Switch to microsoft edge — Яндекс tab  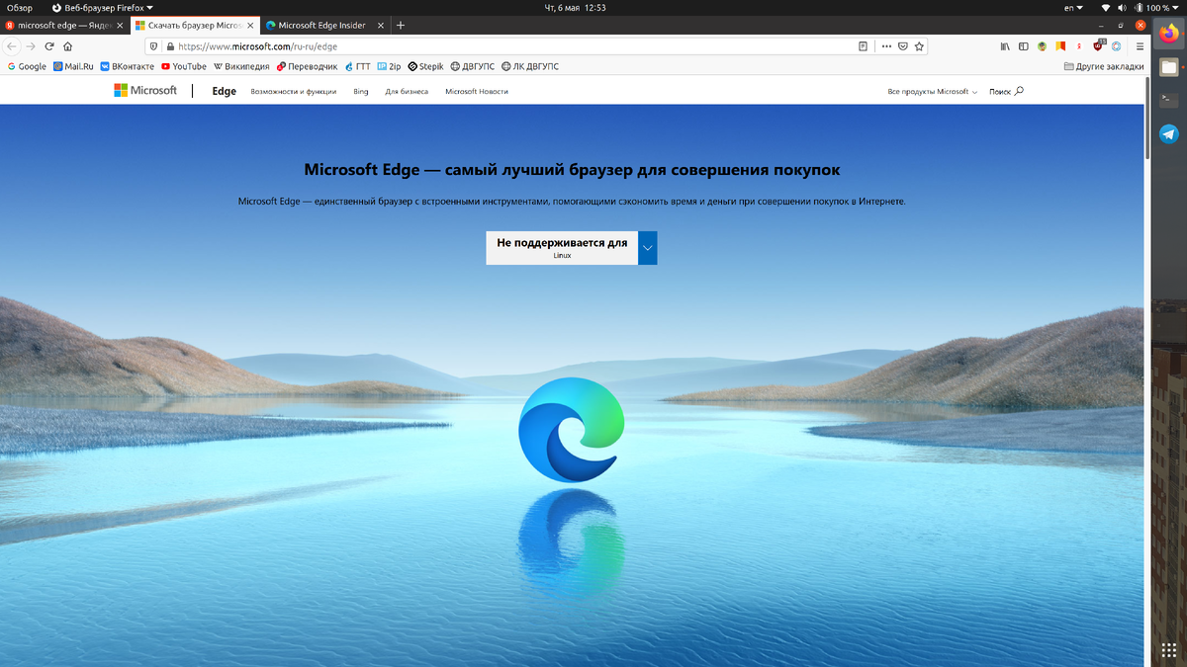[65, 25]
